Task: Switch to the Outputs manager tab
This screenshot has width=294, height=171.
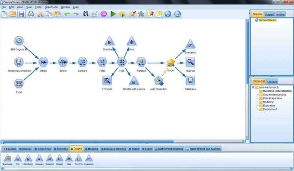Action: pos(269,14)
